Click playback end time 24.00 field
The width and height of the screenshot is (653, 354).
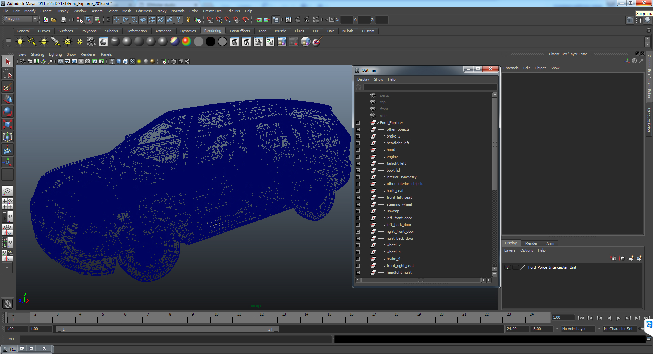pos(517,329)
